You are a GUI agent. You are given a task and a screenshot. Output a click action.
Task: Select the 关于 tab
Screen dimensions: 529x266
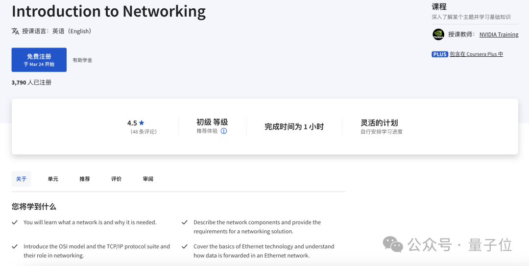coord(21,179)
